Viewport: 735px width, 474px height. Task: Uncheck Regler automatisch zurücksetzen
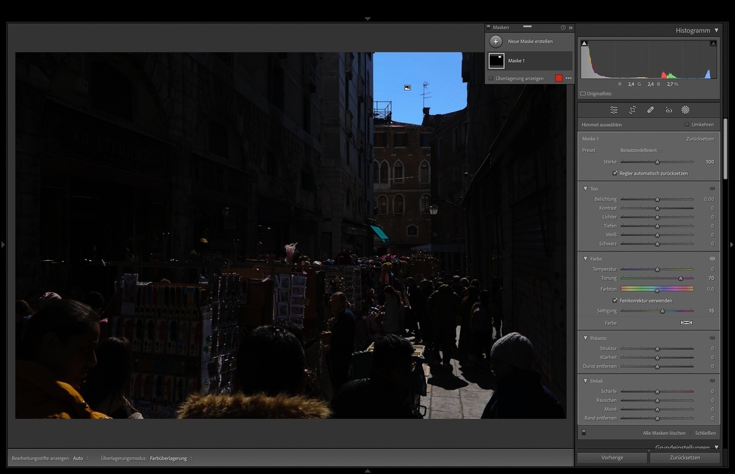(x=615, y=173)
